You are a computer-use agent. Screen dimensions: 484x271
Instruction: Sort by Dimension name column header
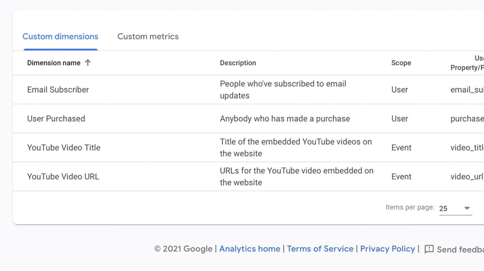tap(54, 63)
